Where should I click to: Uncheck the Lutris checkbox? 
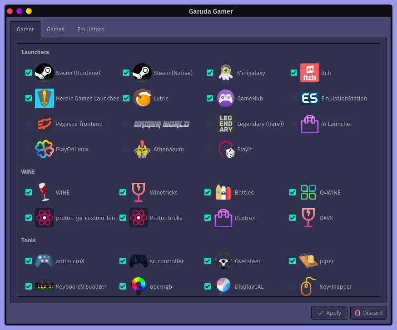[x=126, y=98]
